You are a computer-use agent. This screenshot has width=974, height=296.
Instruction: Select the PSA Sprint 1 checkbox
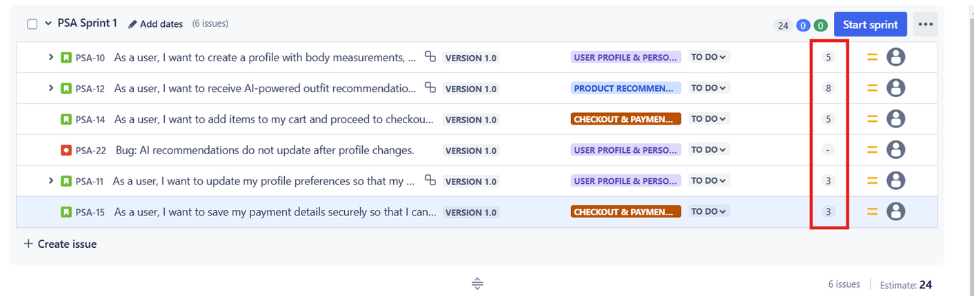pos(32,24)
